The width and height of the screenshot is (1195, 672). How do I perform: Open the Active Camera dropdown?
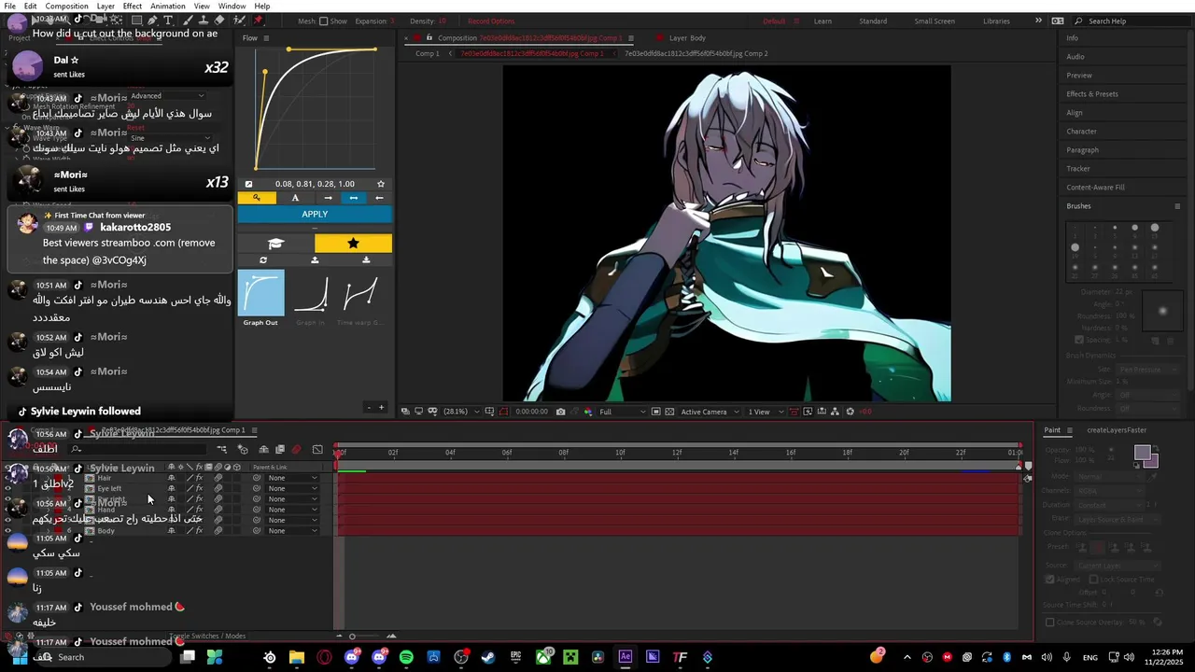710,412
